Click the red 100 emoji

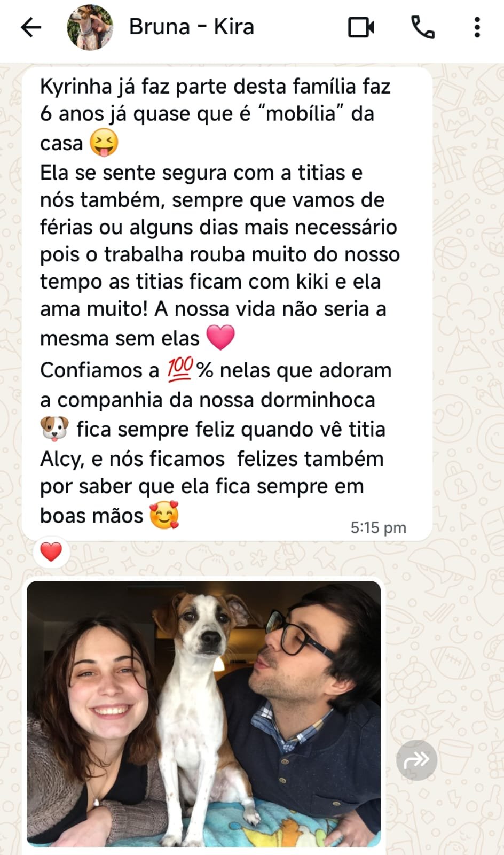tap(180, 370)
